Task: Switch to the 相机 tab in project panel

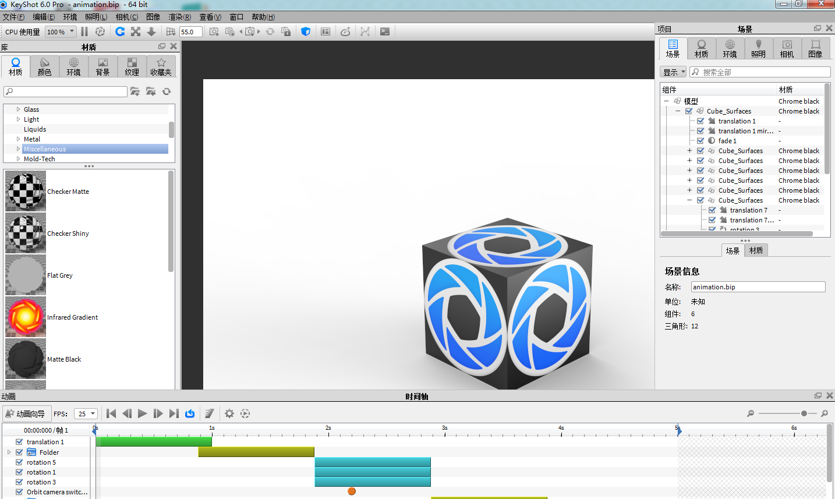Action: [x=787, y=48]
